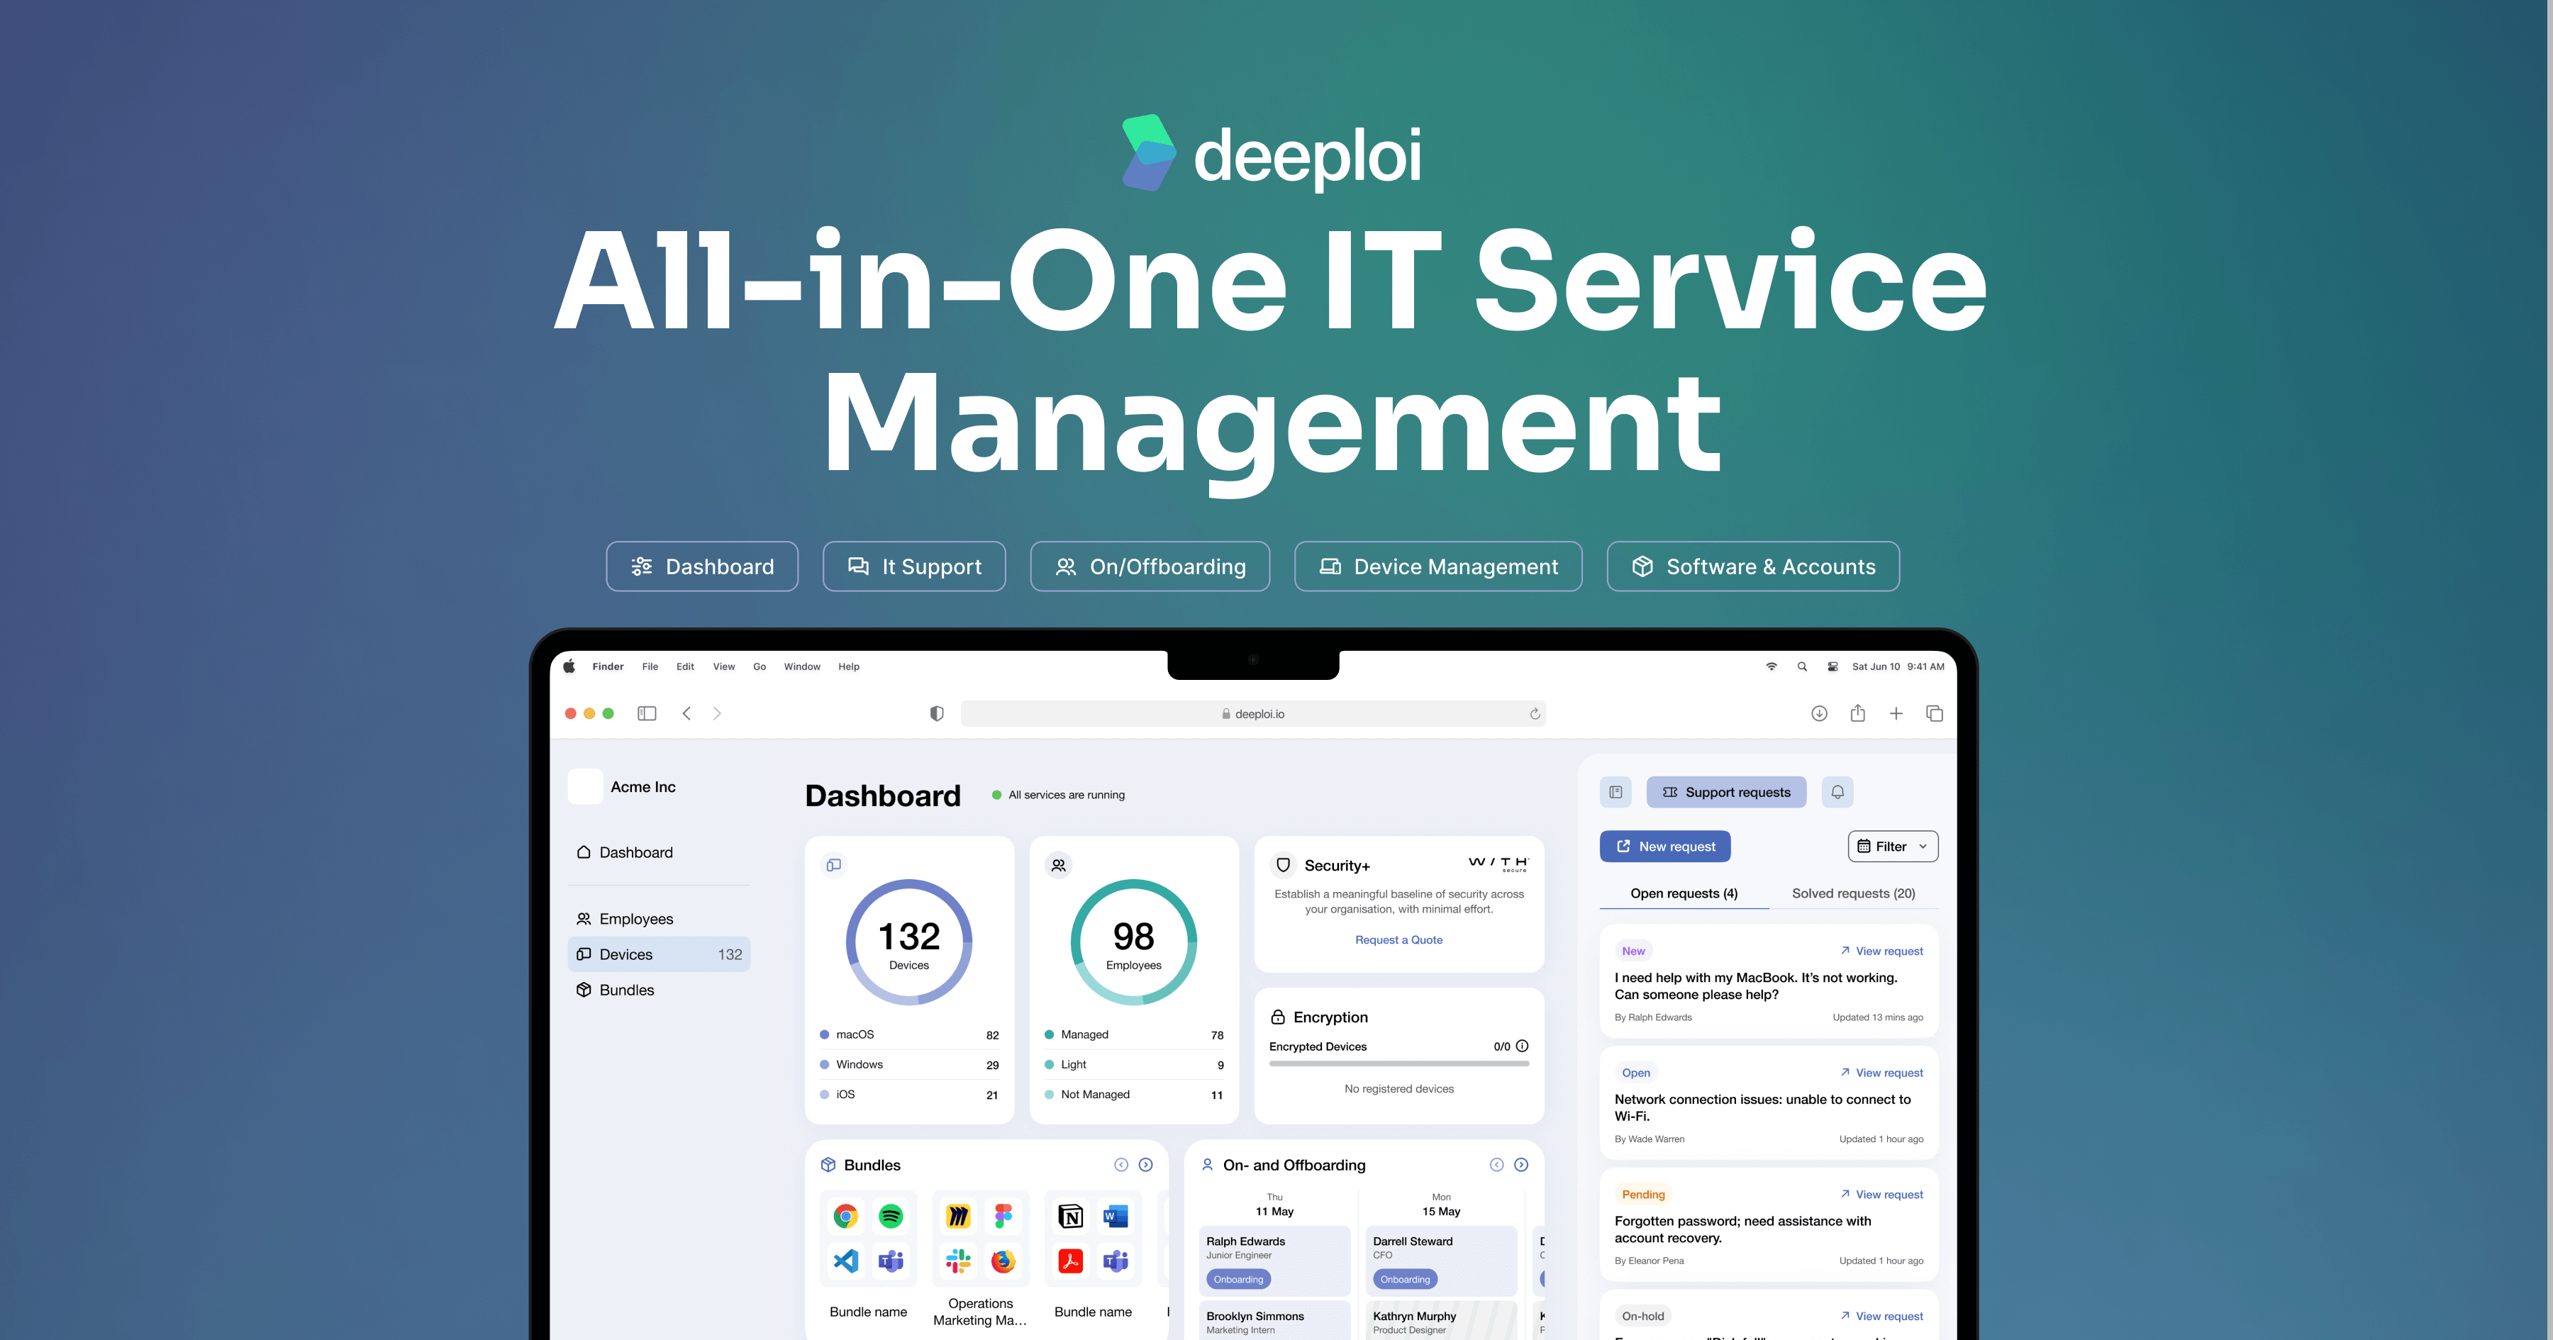The width and height of the screenshot is (2553, 1340).
Task: View request about MacBook not working
Action: click(x=1881, y=951)
